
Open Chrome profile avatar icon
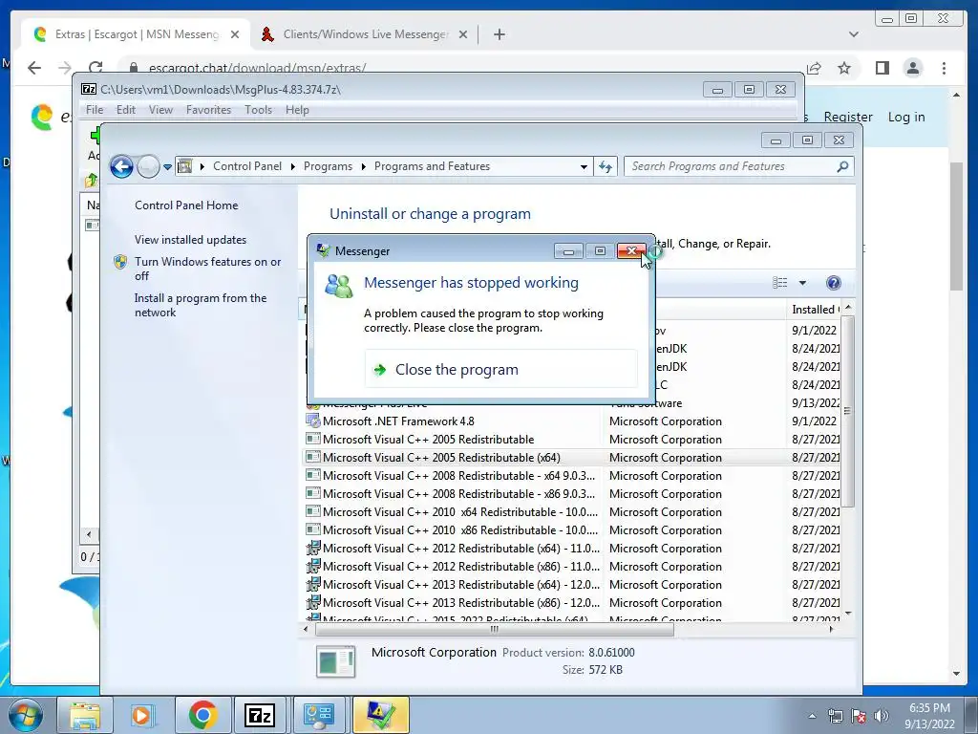912,68
